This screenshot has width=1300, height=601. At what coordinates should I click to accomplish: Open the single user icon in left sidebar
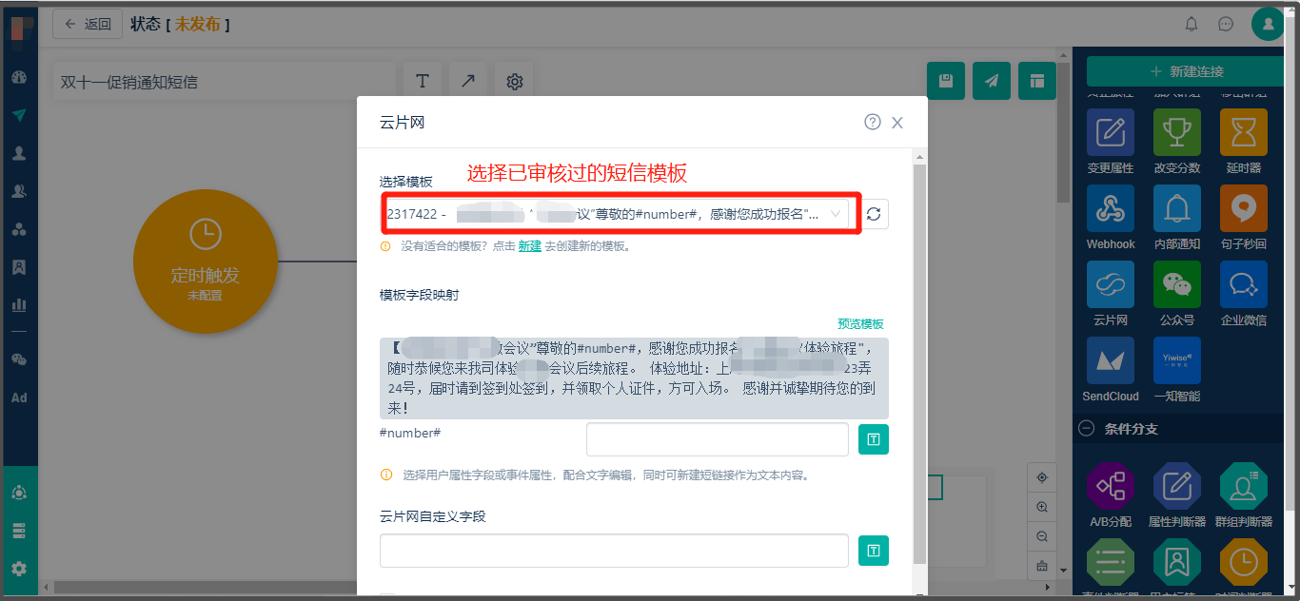coord(19,153)
